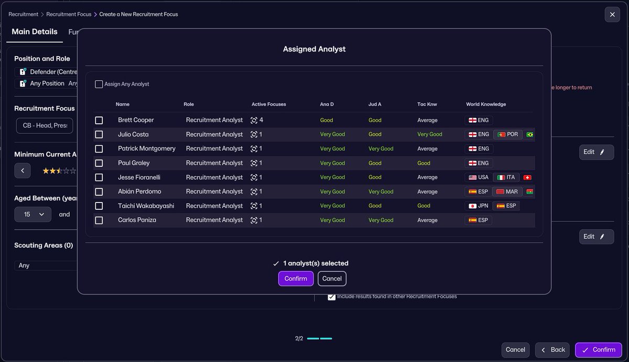Select the Patrick Montgomery checkbox
Image resolution: width=629 pixels, height=362 pixels.
point(99,149)
